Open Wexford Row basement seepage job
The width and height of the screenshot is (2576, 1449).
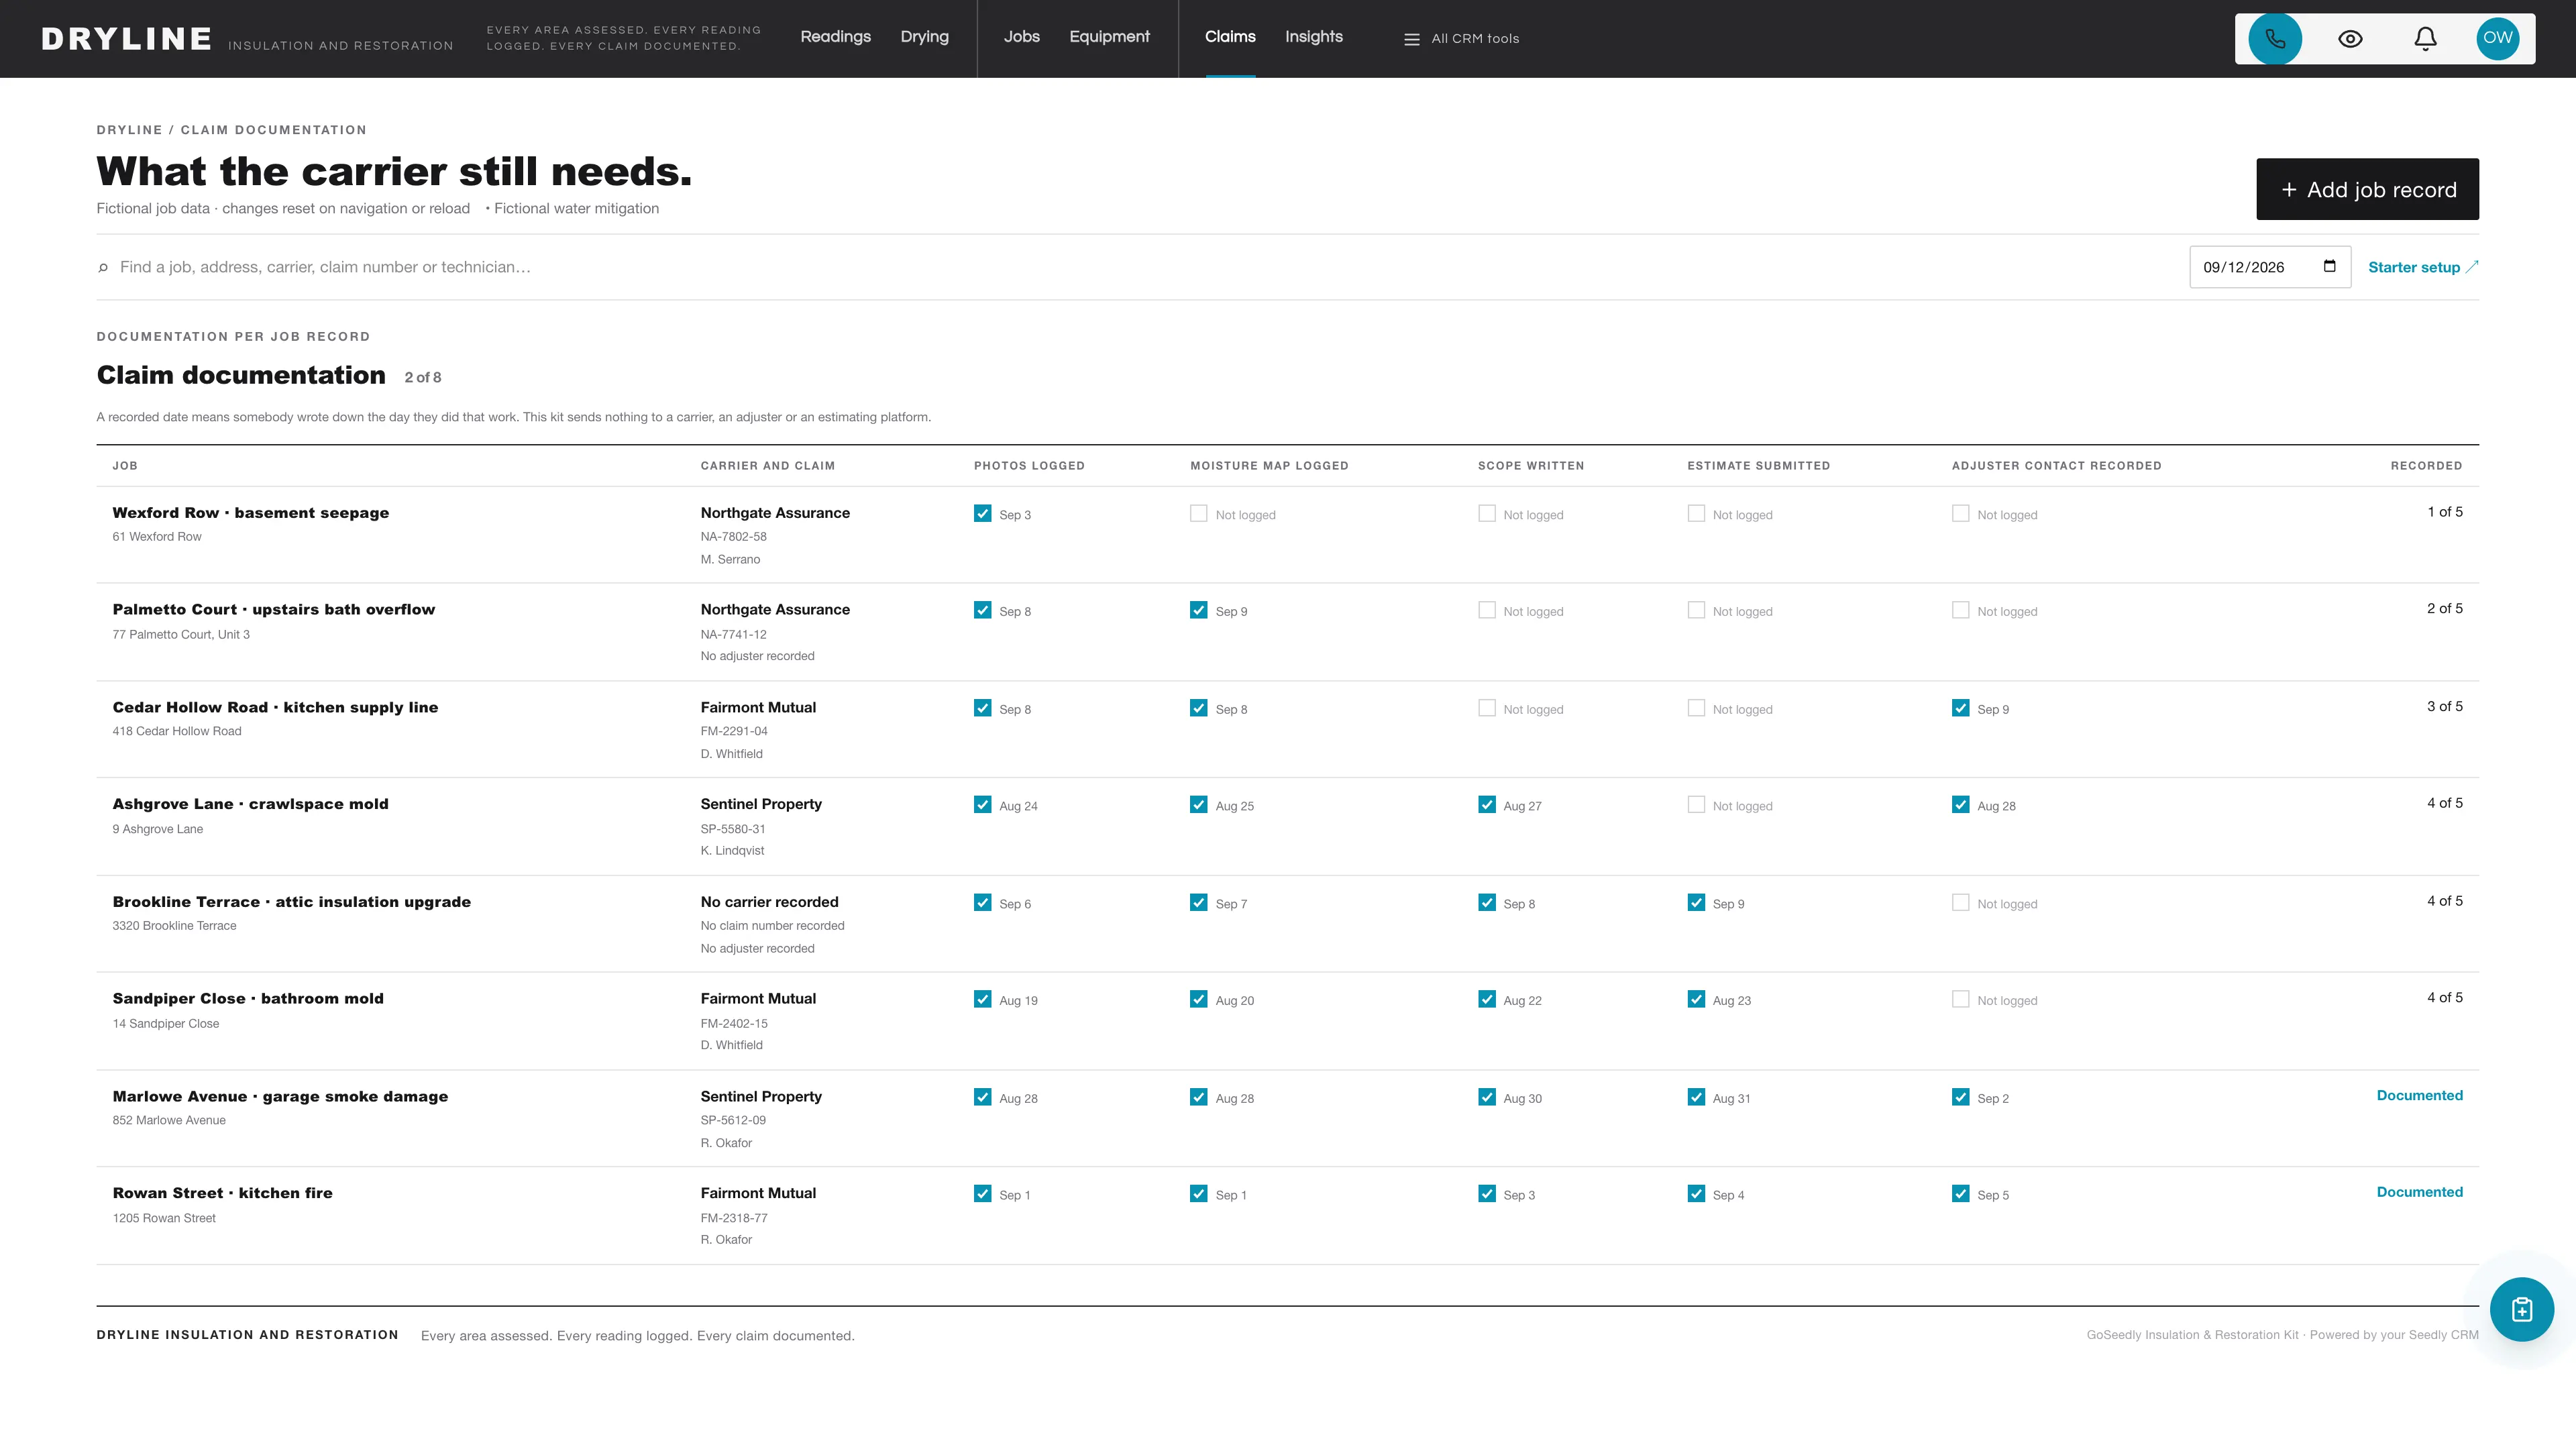pos(251,513)
